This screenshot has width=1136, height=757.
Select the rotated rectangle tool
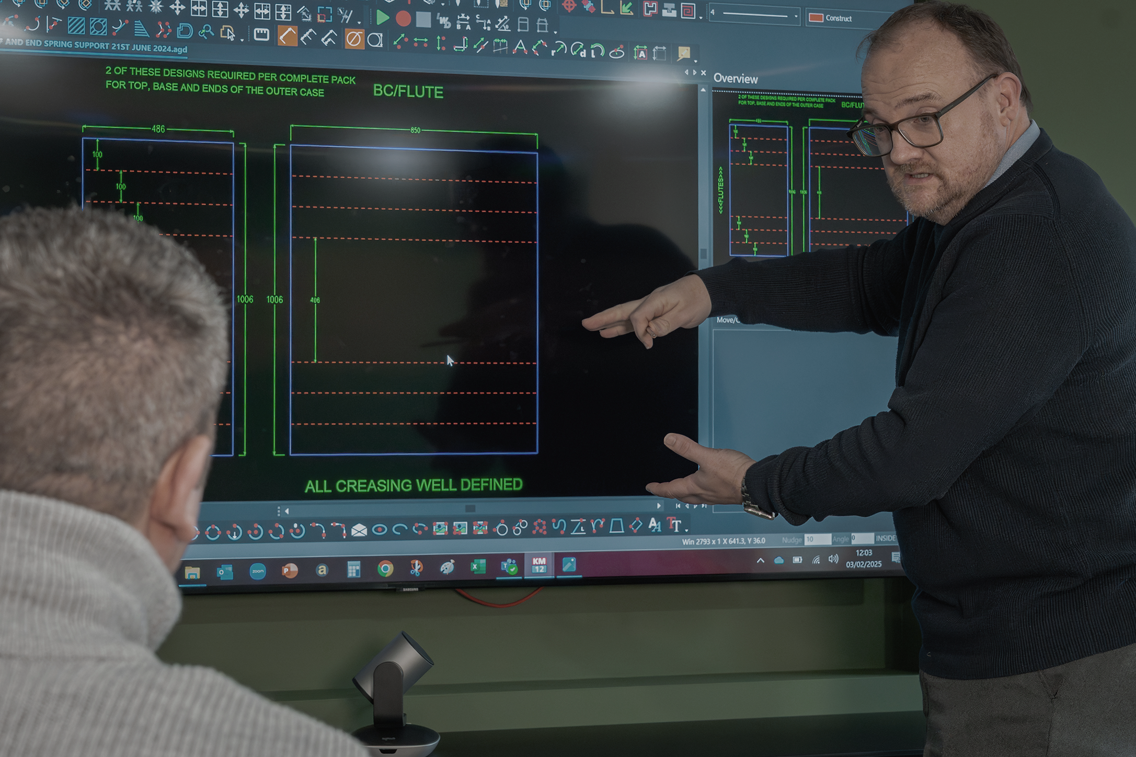point(635,525)
